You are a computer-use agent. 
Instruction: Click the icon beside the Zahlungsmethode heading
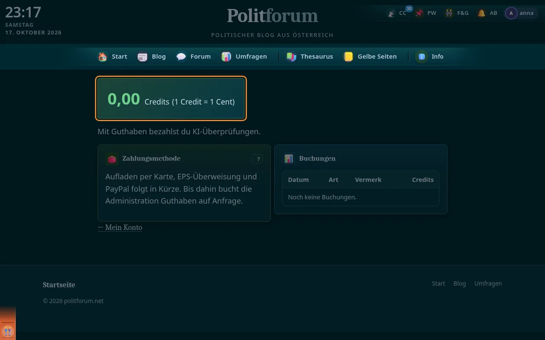click(112, 159)
